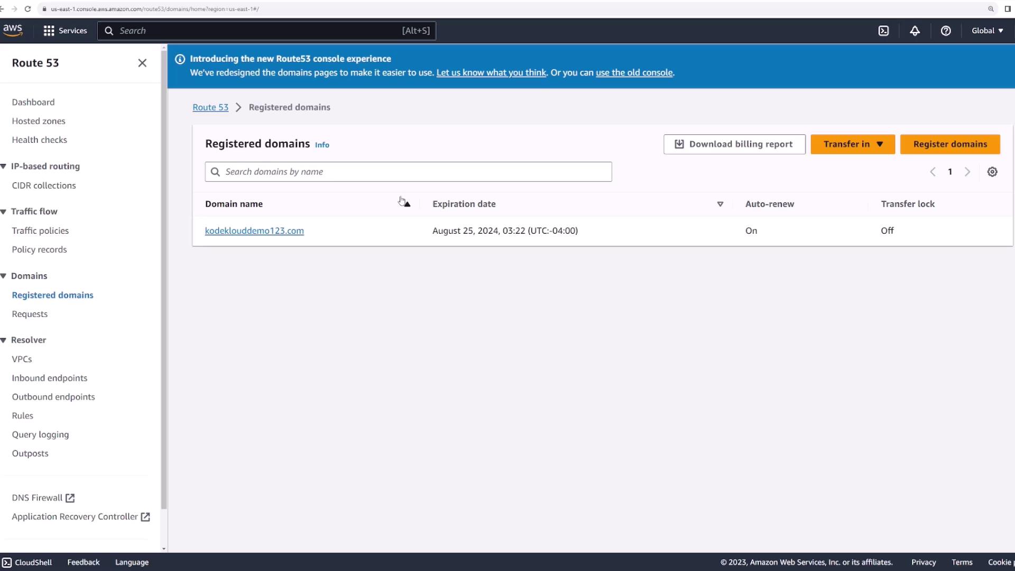Open the Transfer in dropdown
This screenshot has width=1015, height=571.
[x=852, y=144]
